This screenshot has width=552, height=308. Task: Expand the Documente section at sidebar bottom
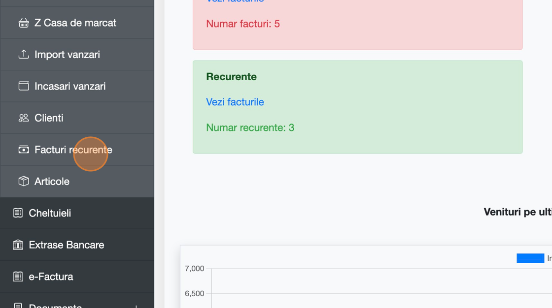pos(55,305)
